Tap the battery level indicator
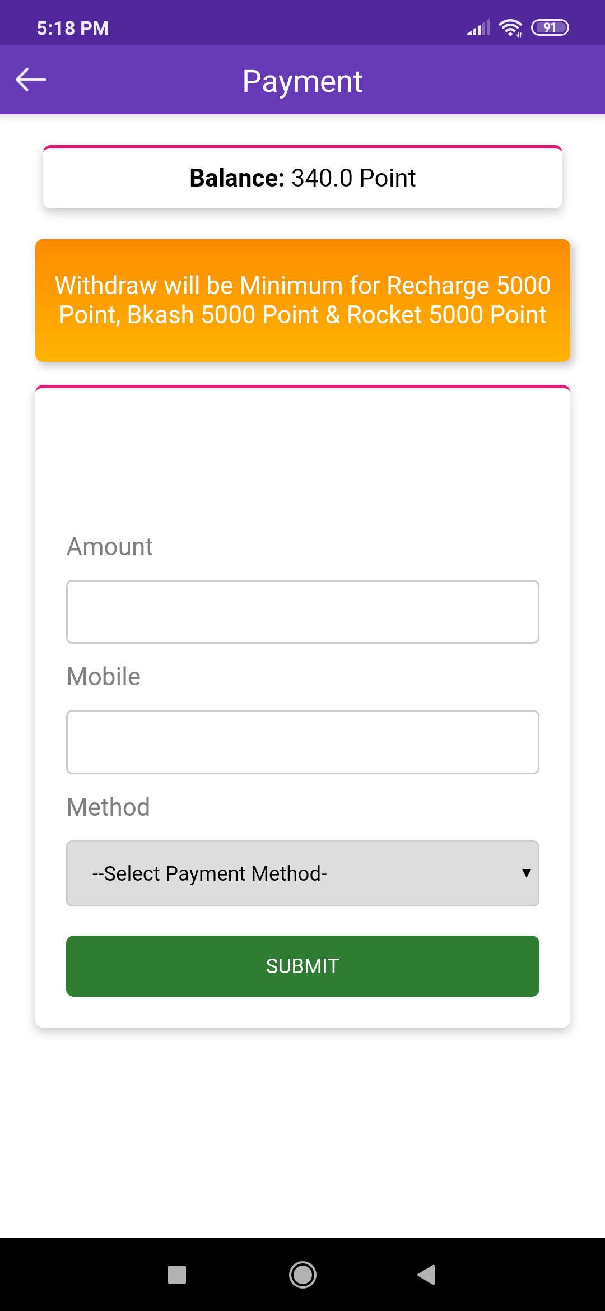Screen dimensions: 605x1311 (x=550, y=27)
